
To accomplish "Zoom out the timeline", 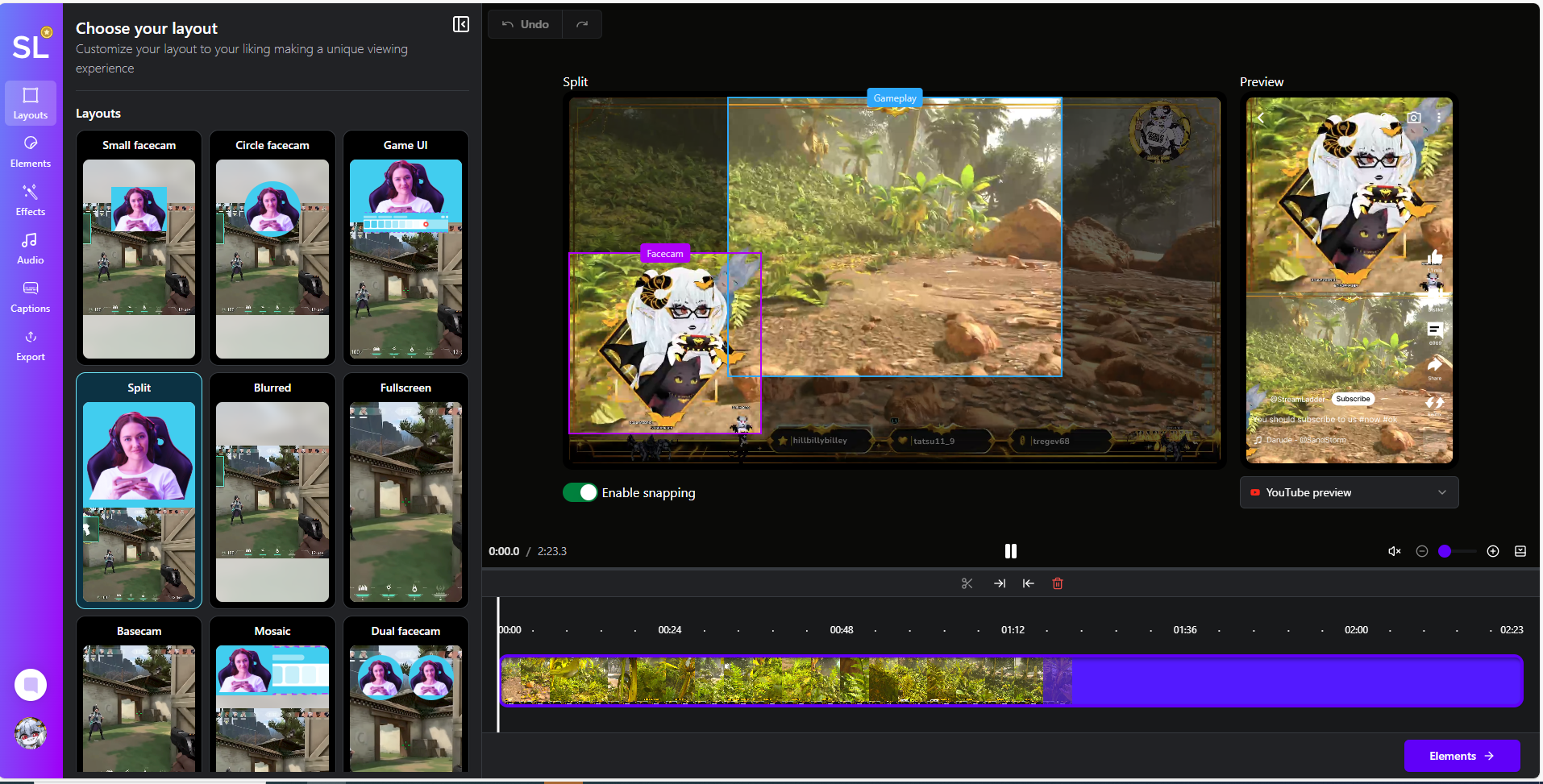I will coord(1422,551).
